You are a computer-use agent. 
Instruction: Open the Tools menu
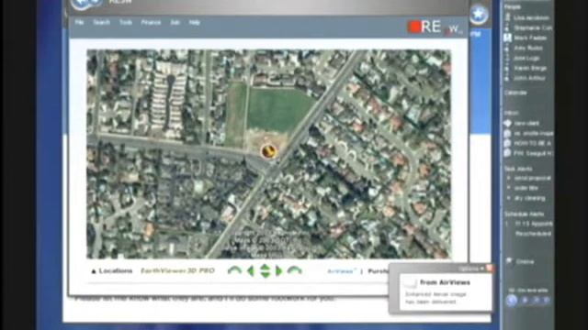[126, 22]
